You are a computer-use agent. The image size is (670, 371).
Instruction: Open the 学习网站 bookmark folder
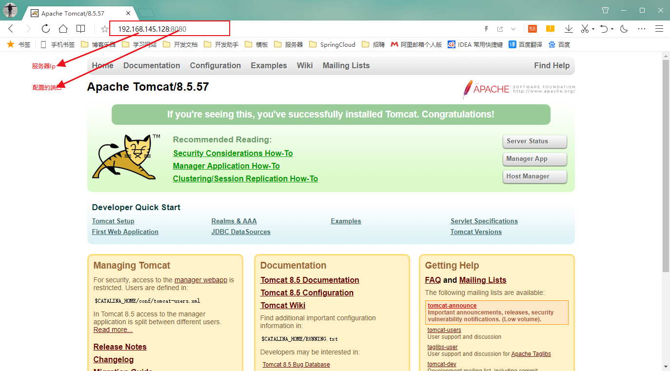tap(139, 44)
